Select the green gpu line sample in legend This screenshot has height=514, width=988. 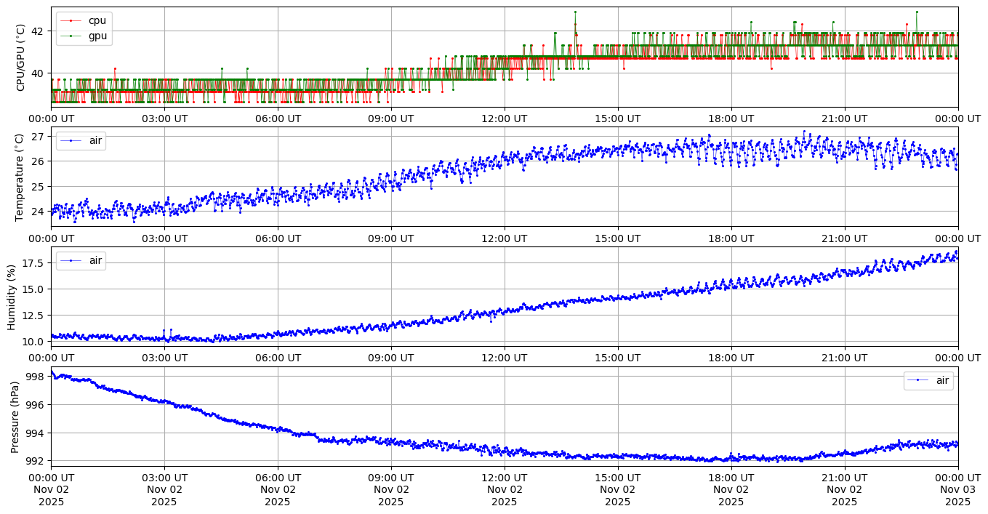coord(71,36)
